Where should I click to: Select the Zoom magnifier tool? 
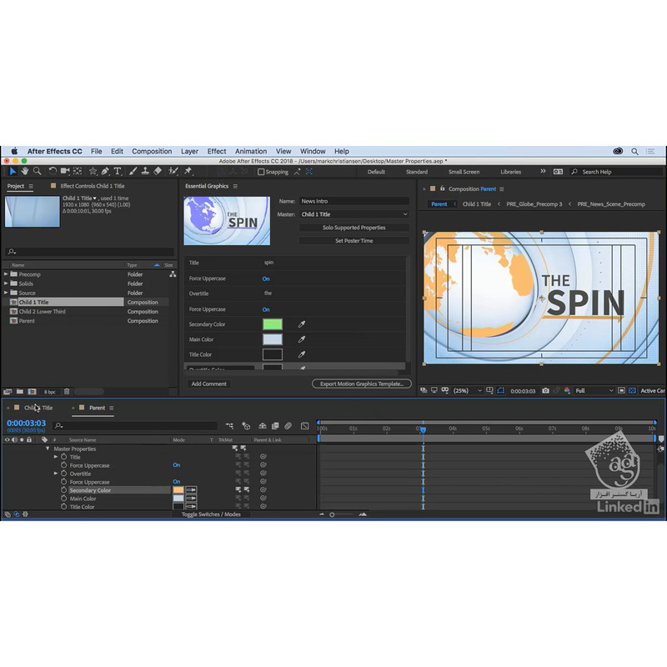coord(37,171)
